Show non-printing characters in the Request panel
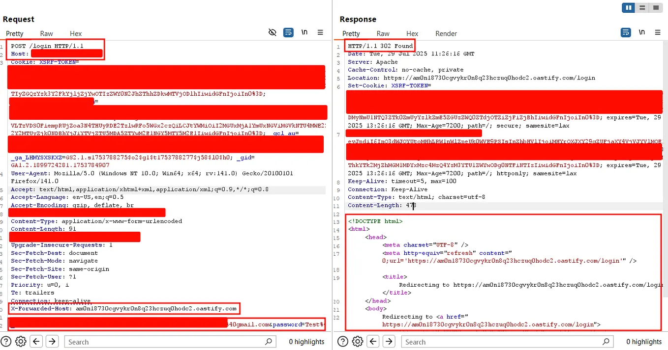The image size is (668, 350). tap(304, 32)
